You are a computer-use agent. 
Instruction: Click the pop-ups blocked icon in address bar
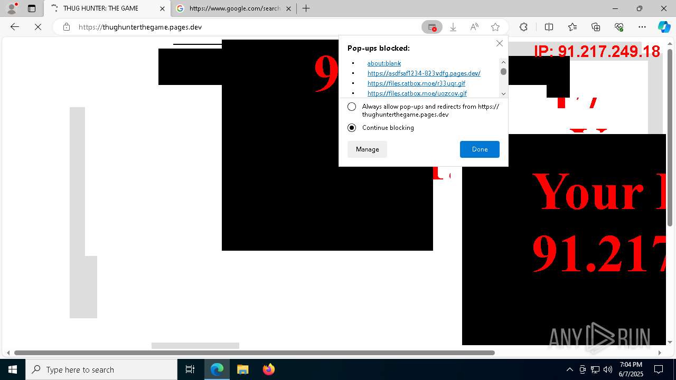pyautogui.click(x=432, y=27)
